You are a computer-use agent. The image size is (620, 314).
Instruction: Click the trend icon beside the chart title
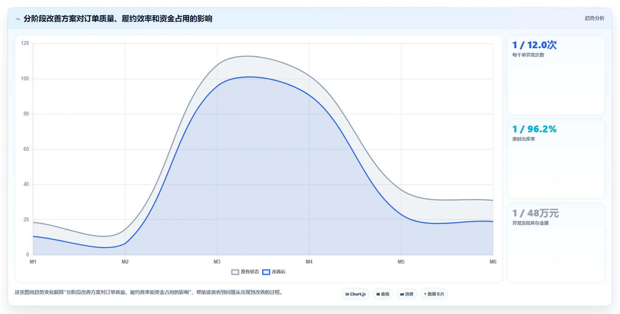click(x=18, y=19)
